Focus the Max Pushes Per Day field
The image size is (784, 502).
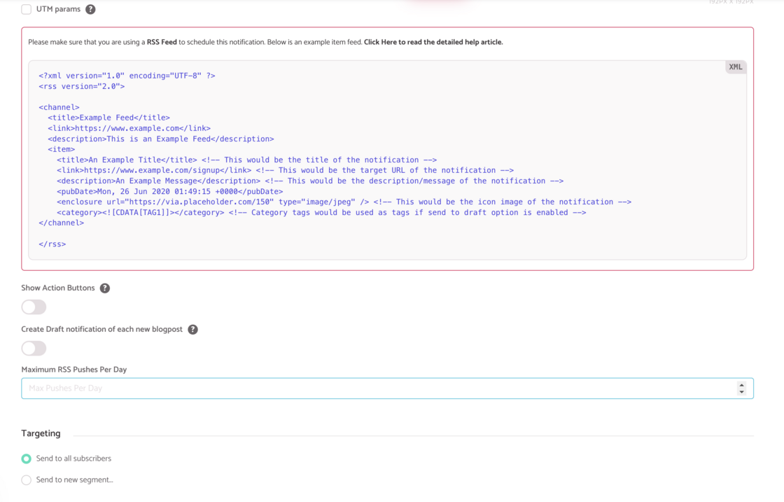pos(388,389)
